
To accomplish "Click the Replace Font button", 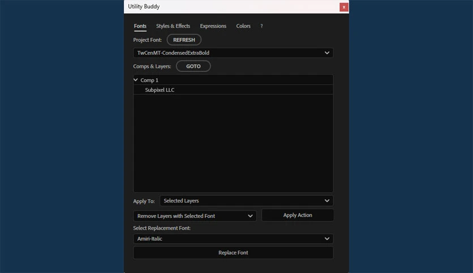I will 233,253.
